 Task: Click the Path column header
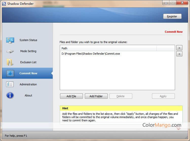coord(108,48)
